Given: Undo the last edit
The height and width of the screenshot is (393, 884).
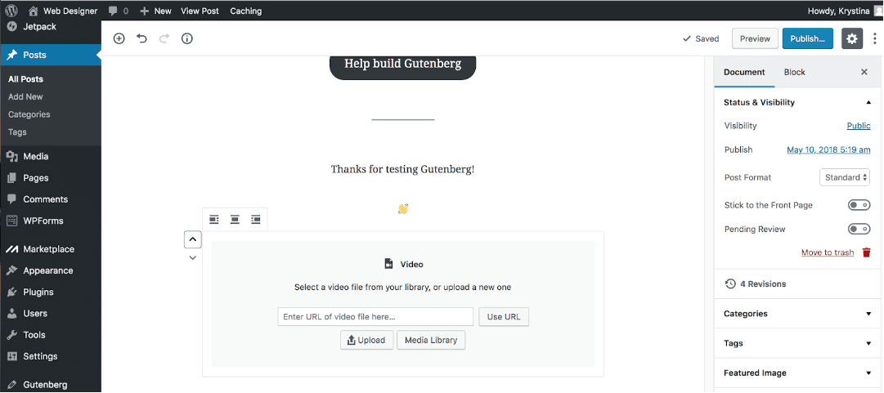Looking at the screenshot, I should point(141,38).
